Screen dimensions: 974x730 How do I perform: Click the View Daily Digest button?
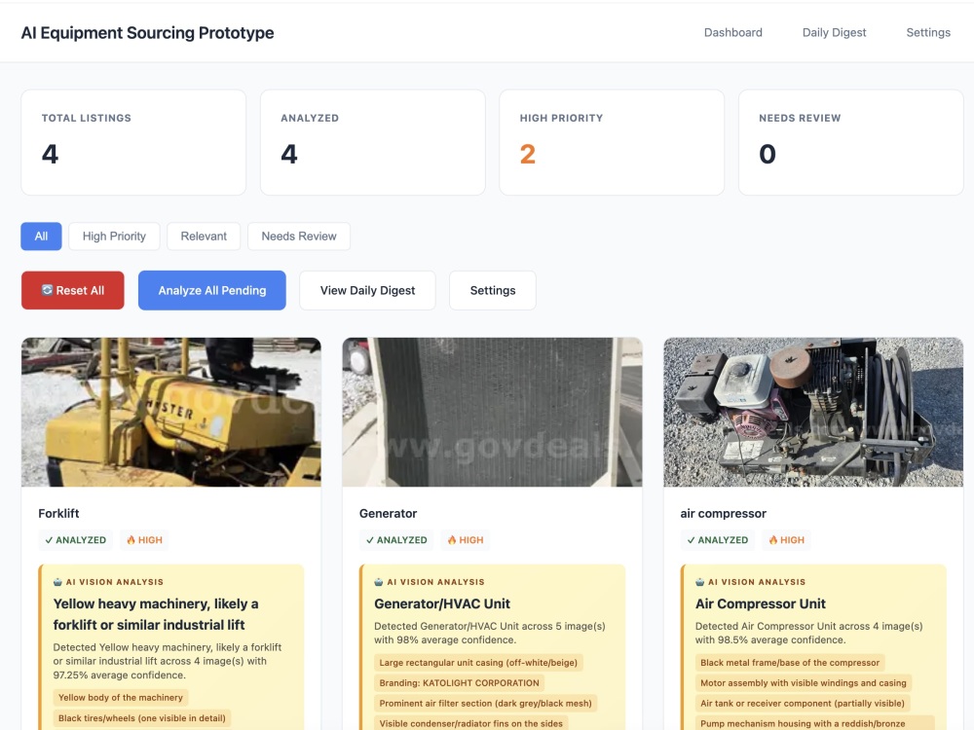tap(367, 290)
